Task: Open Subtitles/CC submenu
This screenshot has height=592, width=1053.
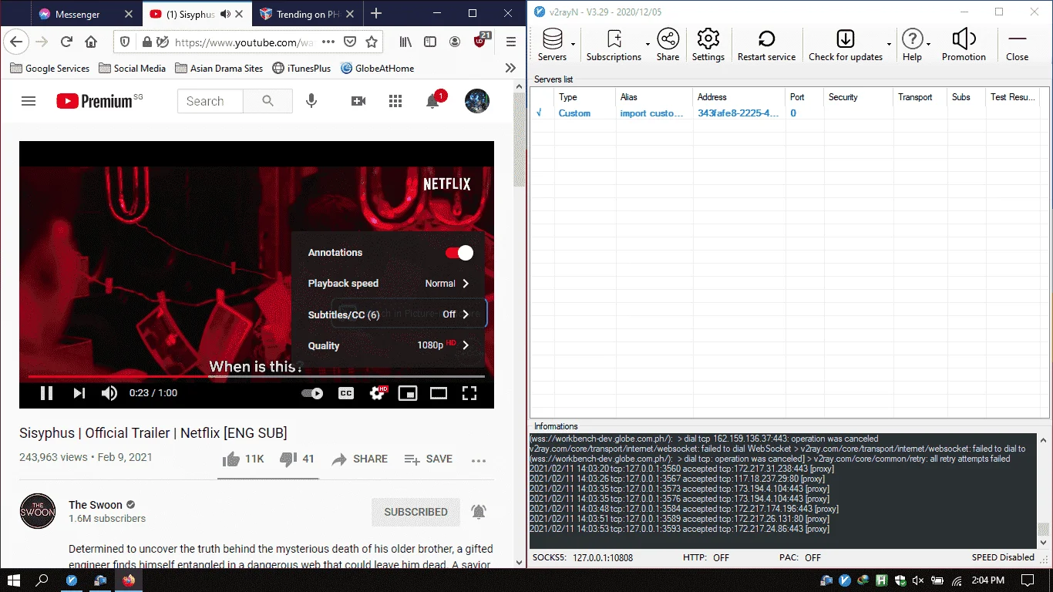Action: [389, 314]
